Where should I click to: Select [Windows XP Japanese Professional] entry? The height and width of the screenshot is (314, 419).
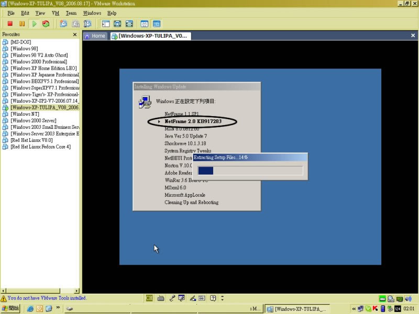41,75
